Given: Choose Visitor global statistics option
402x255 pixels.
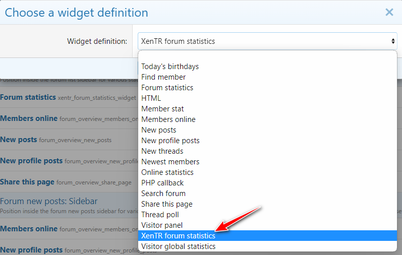Looking at the screenshot, I should tap(179, 246).
